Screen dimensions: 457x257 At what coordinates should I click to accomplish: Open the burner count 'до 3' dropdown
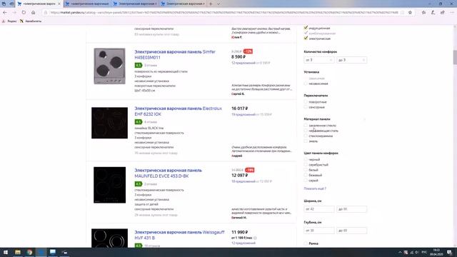pyautogui.click(x=352, y=60)
